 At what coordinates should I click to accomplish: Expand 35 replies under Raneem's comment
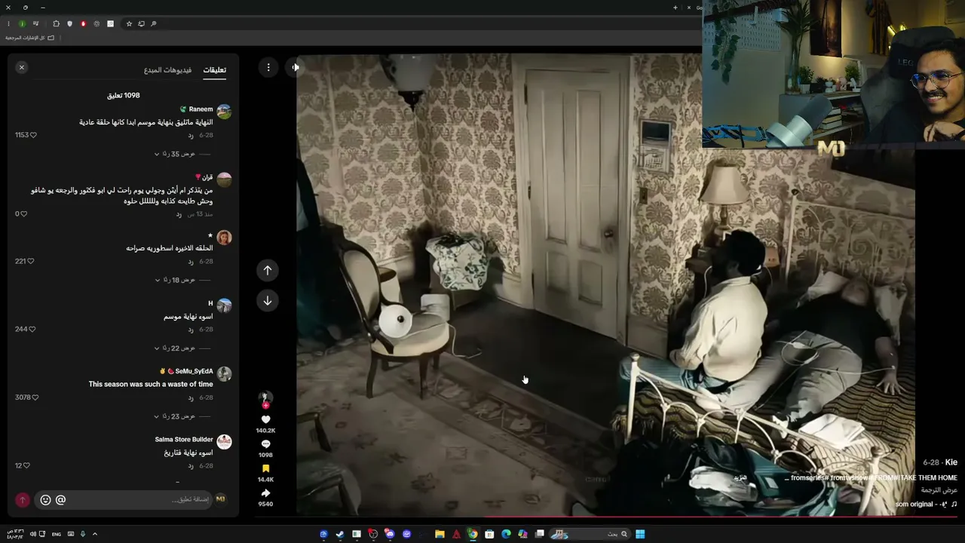[x=175, y=154]
